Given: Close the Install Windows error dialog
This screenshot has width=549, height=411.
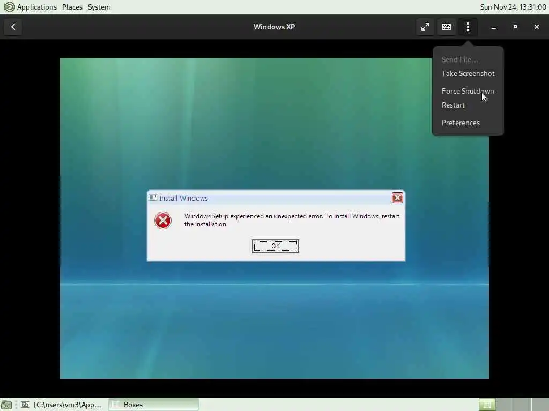Looking at the screenshot, I should (x=397, y=198).
